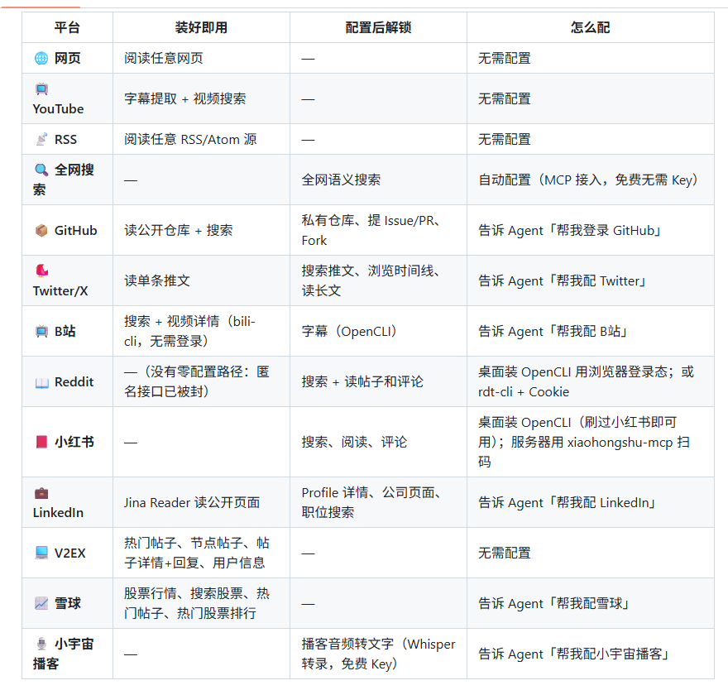Screen dimensions: 728x690
Task: Click 告诉 Agent「帮我配 LinkedIn」text
Action: tap(567, 503)
